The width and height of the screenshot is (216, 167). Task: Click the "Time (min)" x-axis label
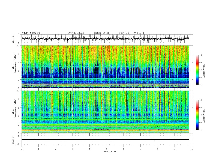coord(109,151)
